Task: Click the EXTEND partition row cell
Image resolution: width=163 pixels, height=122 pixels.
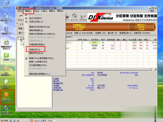Action: [95, 45]
